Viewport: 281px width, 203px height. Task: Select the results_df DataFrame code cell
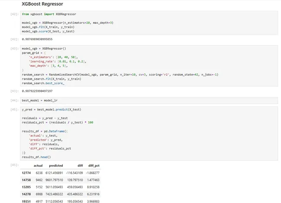pos(149,133)
